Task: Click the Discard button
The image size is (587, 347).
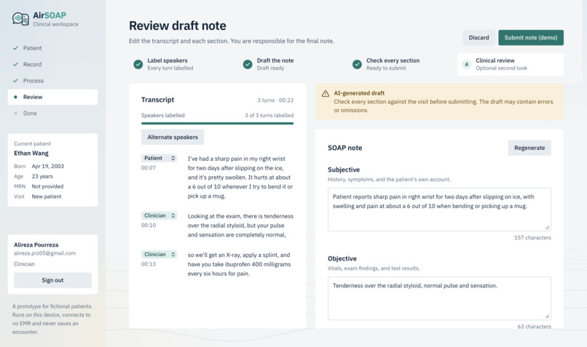Action: pyautogui.click(x=478, y=37)
